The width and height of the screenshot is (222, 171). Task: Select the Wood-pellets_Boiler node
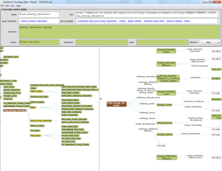[70, 100]
